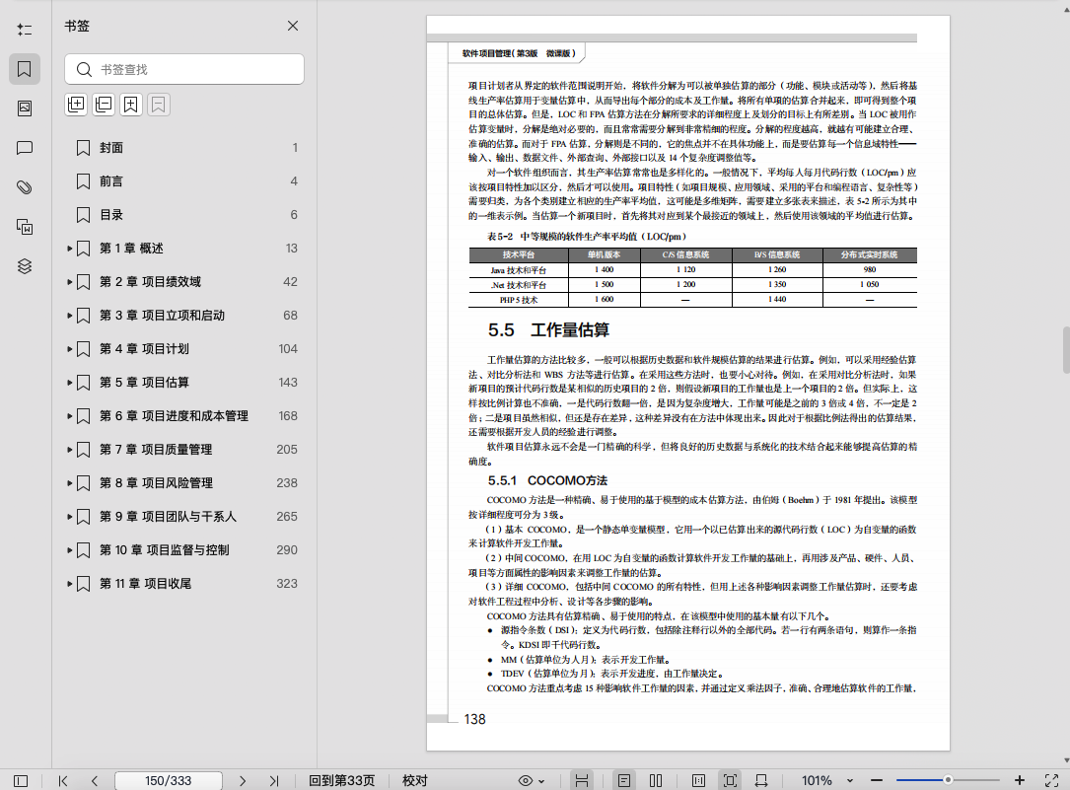Image resolution: width=1070 pixels, height=790 pixels.
Task: Toggle fit-width continuous view icon
Action: pos(582,780)
